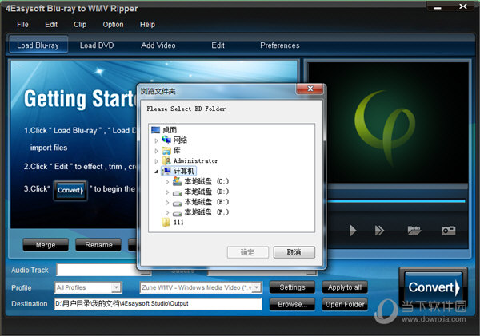Click the Apply to all button
Viewport: 480px width, 336px height.
pos(345,287)
